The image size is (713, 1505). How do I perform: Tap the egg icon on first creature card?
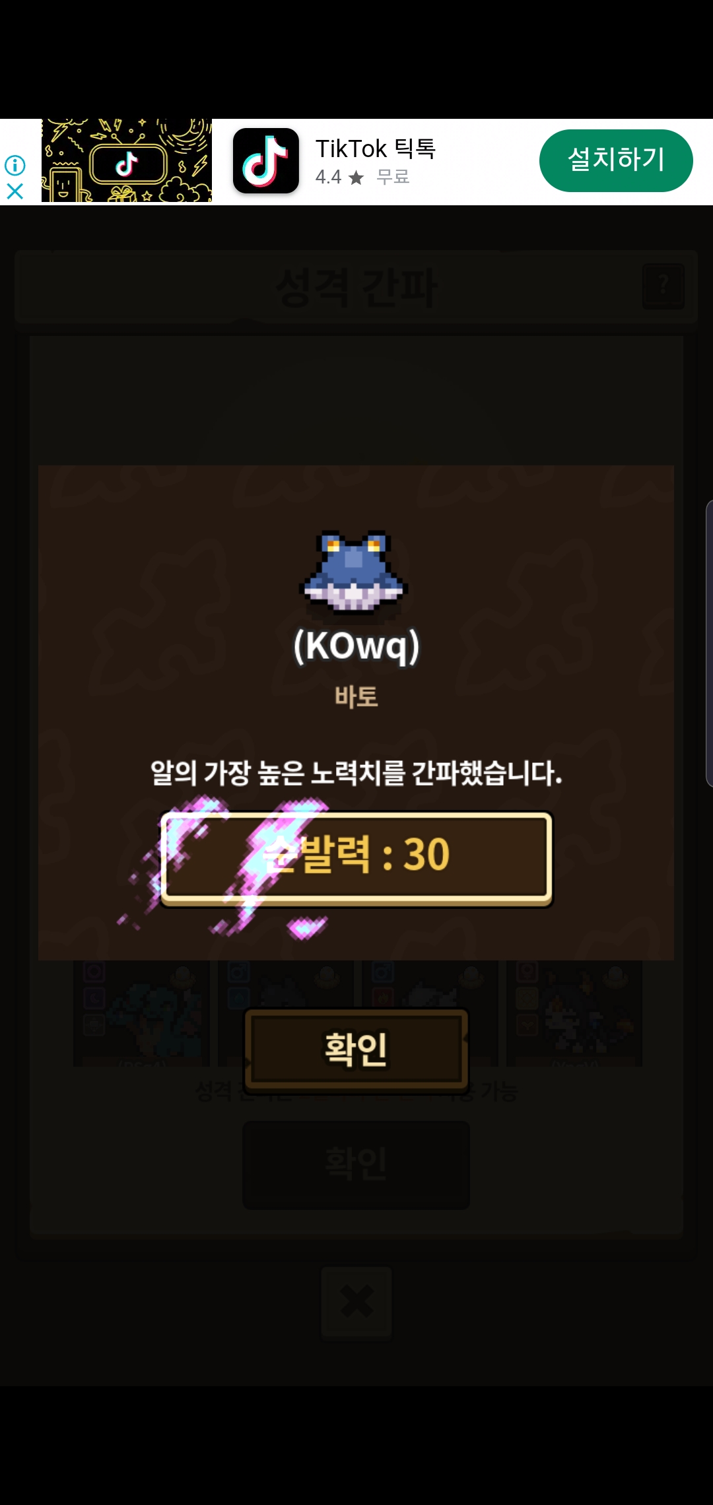click(x=183, y=975)
